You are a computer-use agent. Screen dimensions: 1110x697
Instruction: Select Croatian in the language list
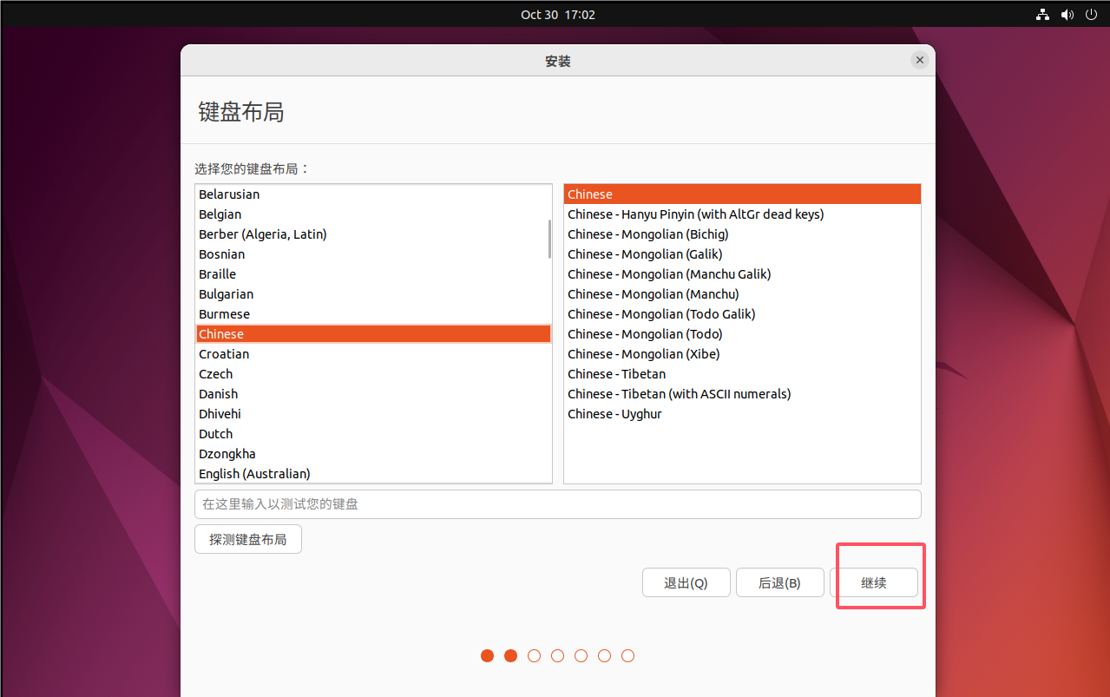(x=373, y=354)
